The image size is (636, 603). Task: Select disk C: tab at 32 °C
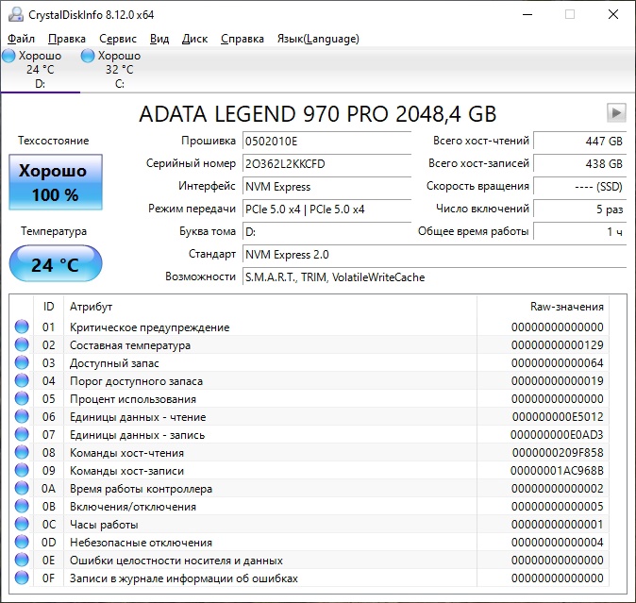tap(119, 69)
